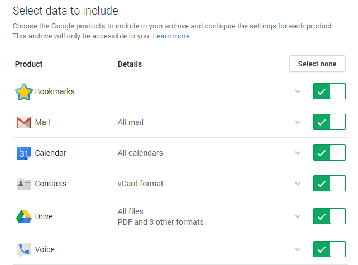Open the Voice options chevron
358x265 pixels.
coord(298,249)
